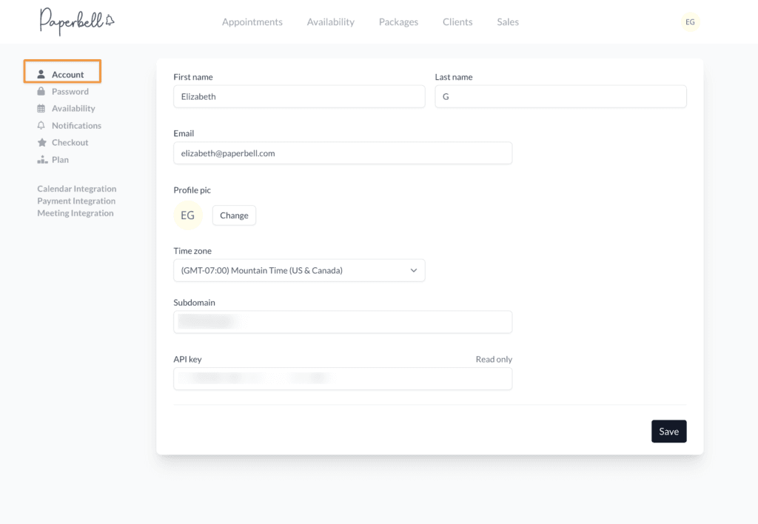This screenshot has height=524, width=758.
Task: Open the Packages tab
Action: click(x=398, y=21)
